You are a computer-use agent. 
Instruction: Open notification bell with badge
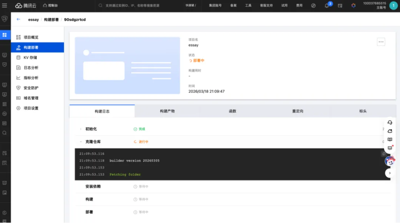pos(327,6)
